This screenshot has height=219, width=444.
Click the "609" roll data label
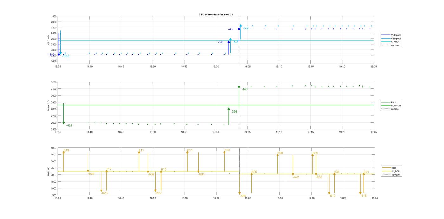point(315,153)
